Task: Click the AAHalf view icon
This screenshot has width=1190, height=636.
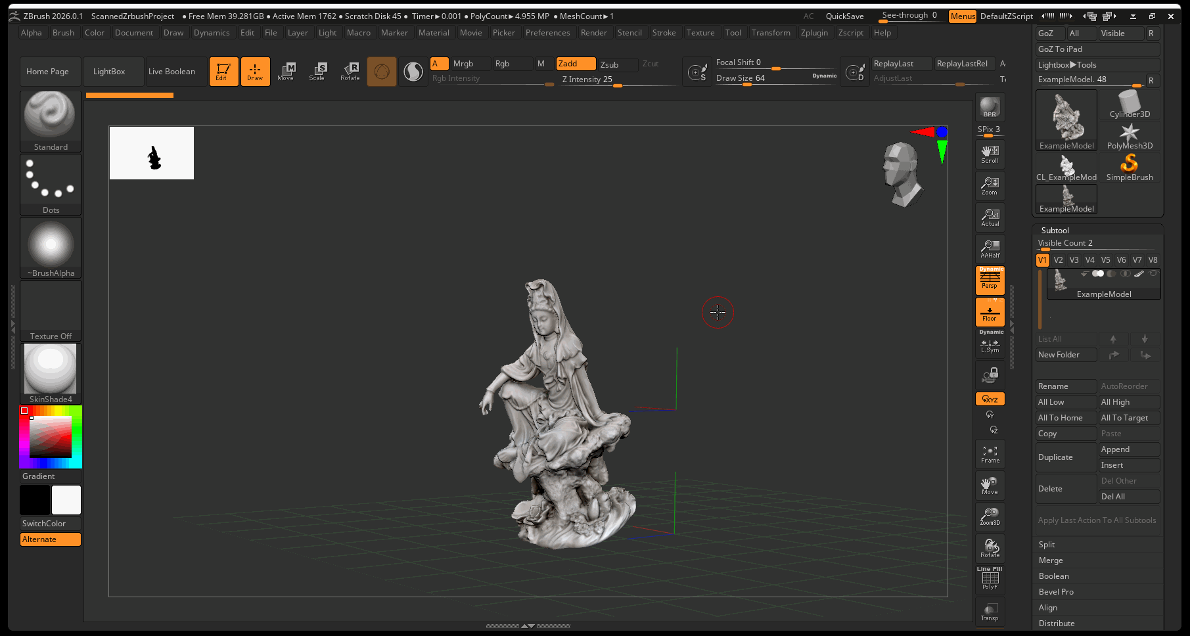Action: coord(990,249)
